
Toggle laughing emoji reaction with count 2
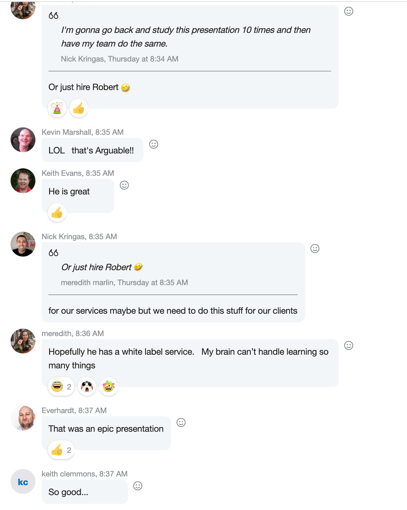(61, 387)
